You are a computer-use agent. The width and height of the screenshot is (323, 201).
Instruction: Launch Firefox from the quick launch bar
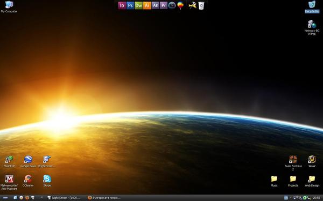tap(27, 198)
